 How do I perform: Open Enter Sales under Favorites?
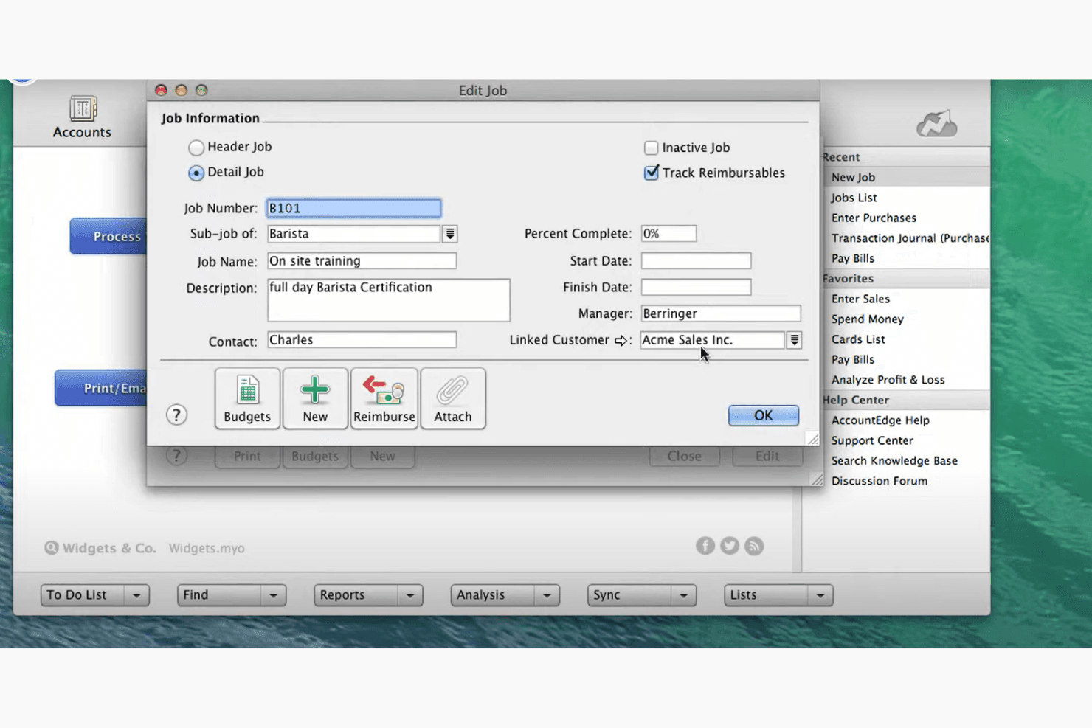(860, 299)
